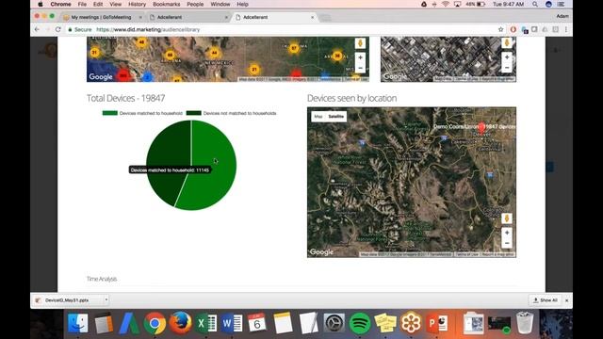
Task: Switch location map to Map view
Action: coord(318,117)
